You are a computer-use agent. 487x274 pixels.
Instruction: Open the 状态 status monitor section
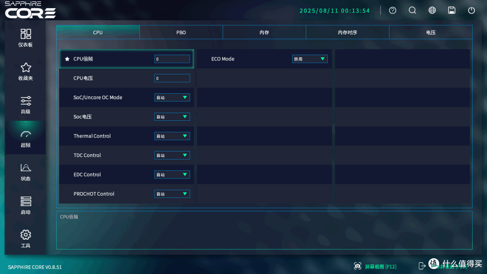25,172
